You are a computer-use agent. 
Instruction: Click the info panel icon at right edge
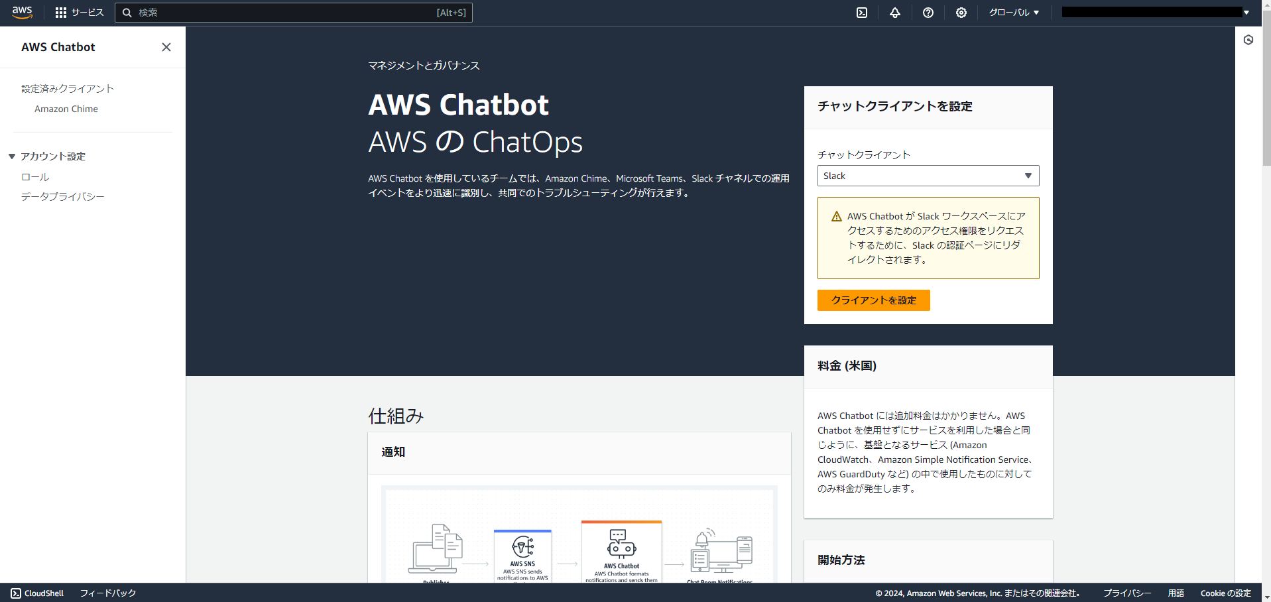click(1248, 40)
